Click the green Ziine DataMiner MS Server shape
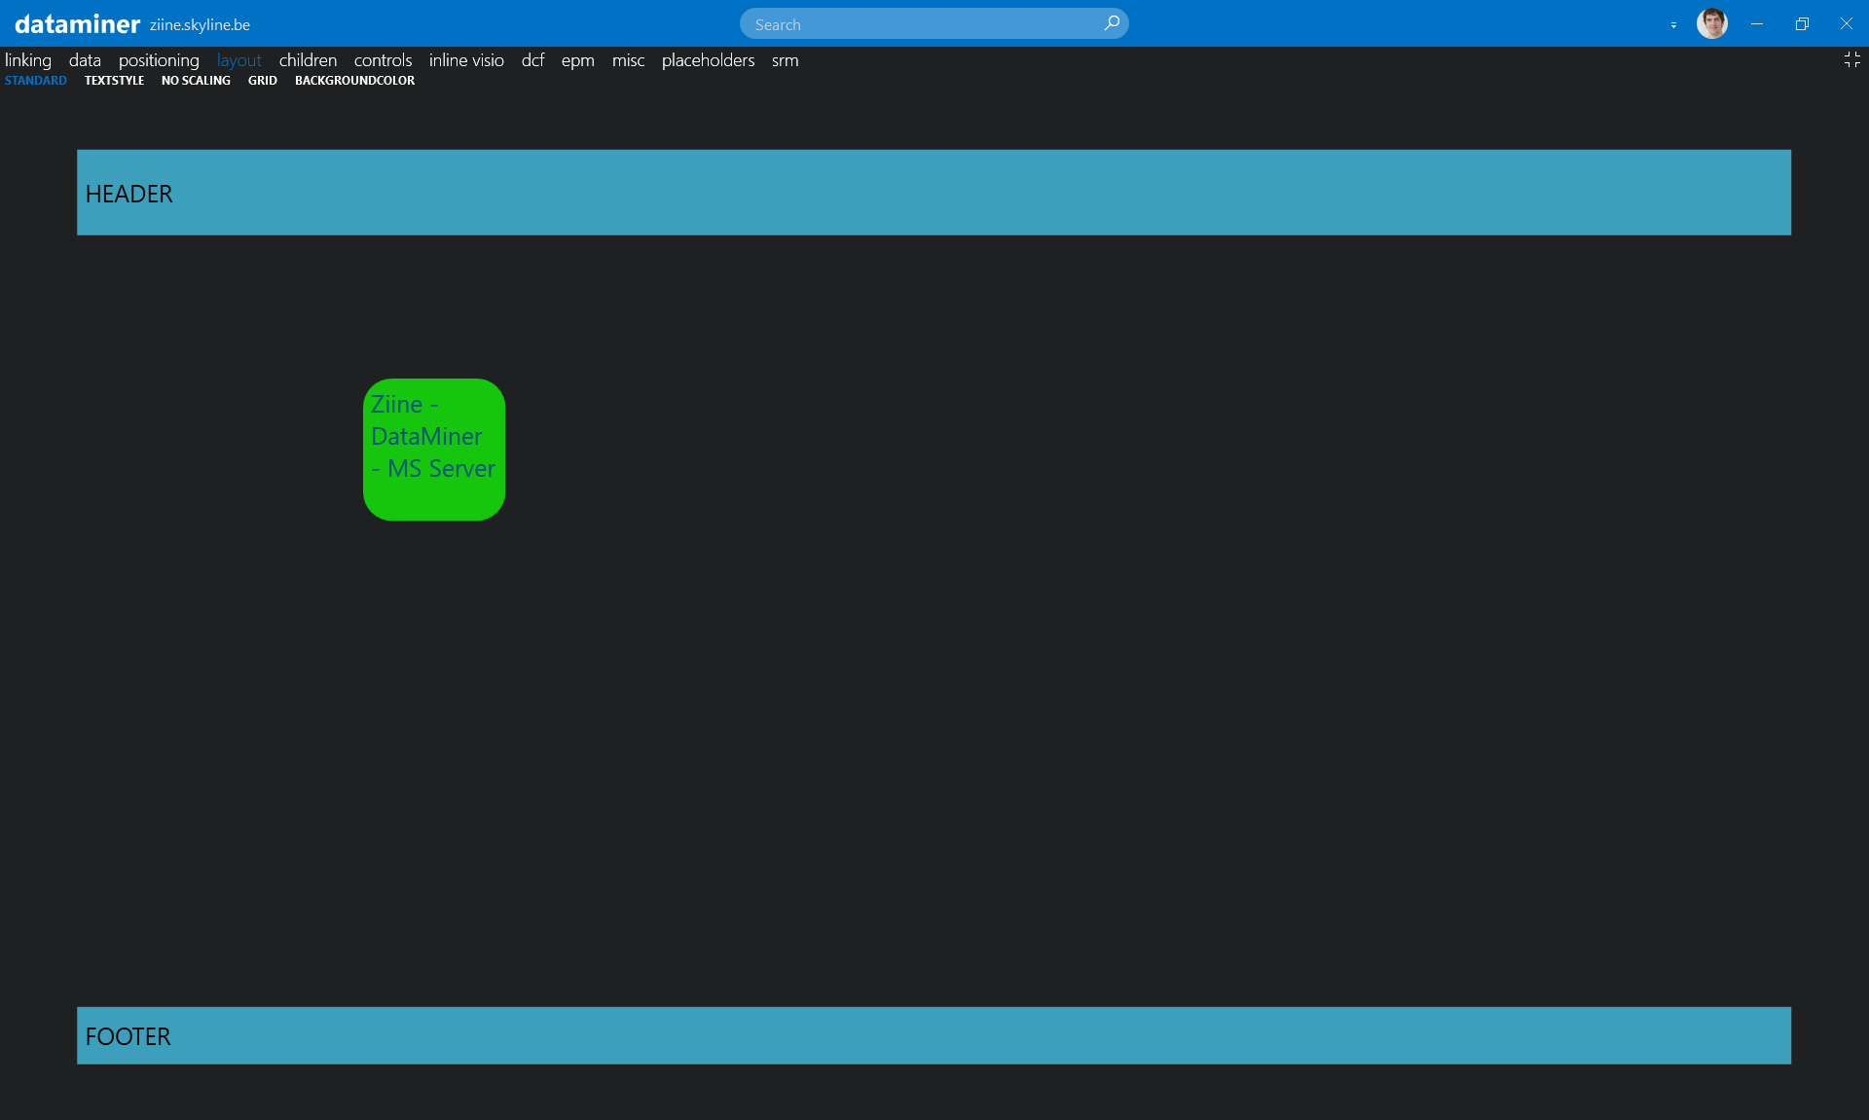Screen dimensions: 1869x1120 (434, 450)
